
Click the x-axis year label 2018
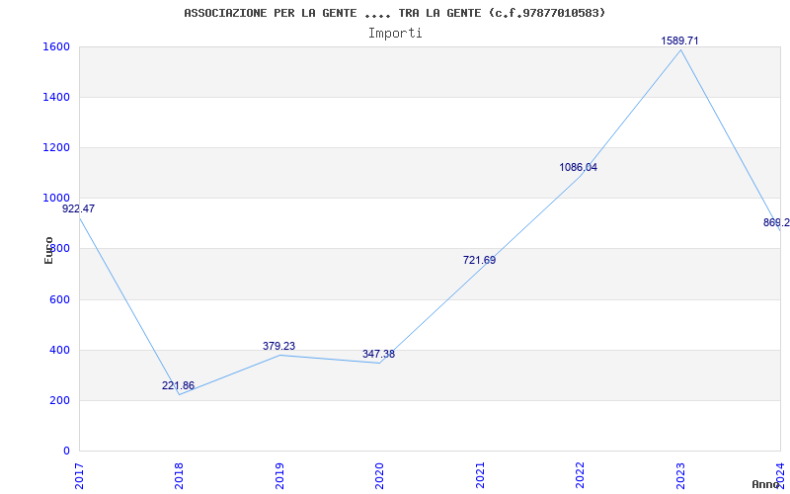[179, 475]
